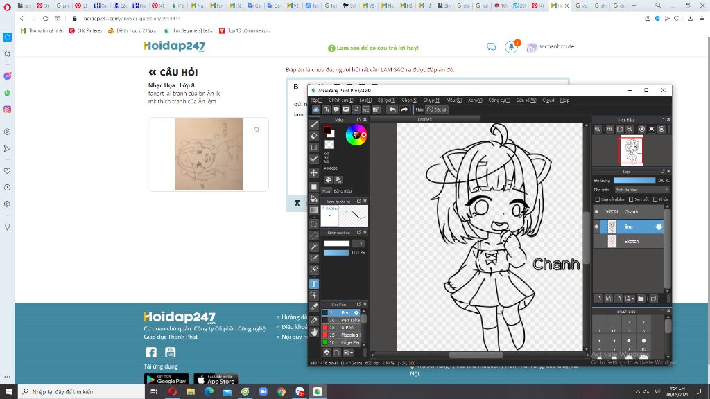The width and height of the screenshot is (710, 399).
Task: Click question image thumbnail on webpage
Action: (209, 154)
